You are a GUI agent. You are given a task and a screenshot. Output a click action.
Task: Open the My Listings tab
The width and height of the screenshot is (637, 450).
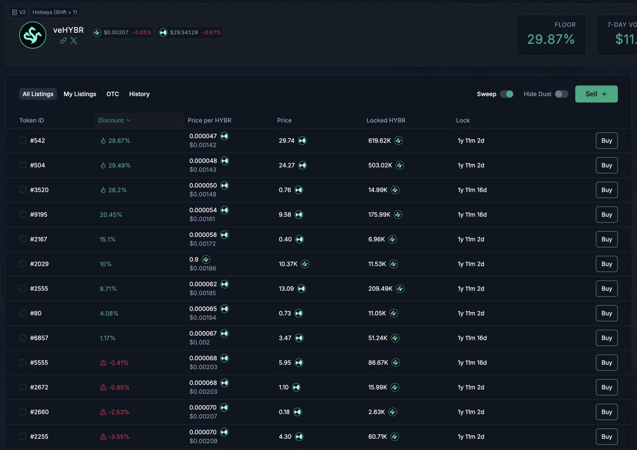tap(80, 94)
